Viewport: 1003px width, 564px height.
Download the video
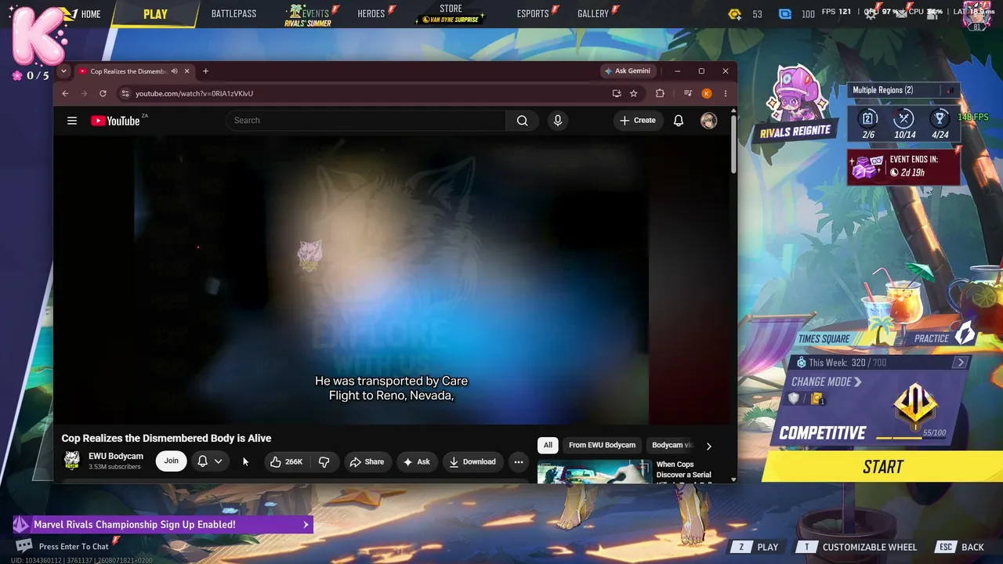pyautogui.click(x=472, y=461)
